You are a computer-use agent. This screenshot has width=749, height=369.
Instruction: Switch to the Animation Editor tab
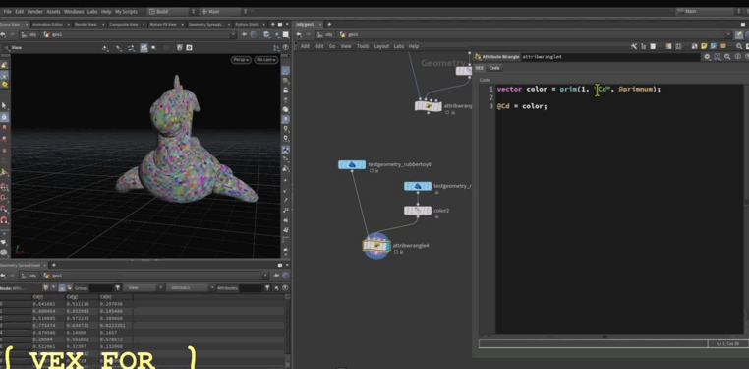pyautogui.click(x=49, y=24)
